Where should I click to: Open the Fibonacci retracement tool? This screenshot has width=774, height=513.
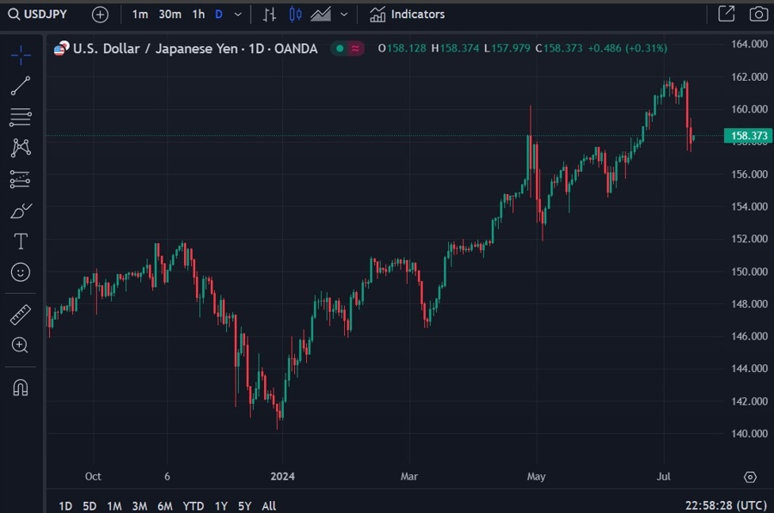pyautogui.click(x=21, y=117)
